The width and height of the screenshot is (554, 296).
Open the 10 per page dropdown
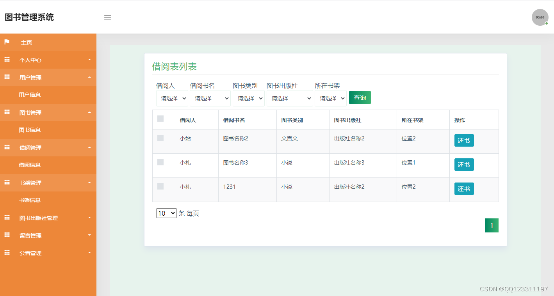(166, 213)
